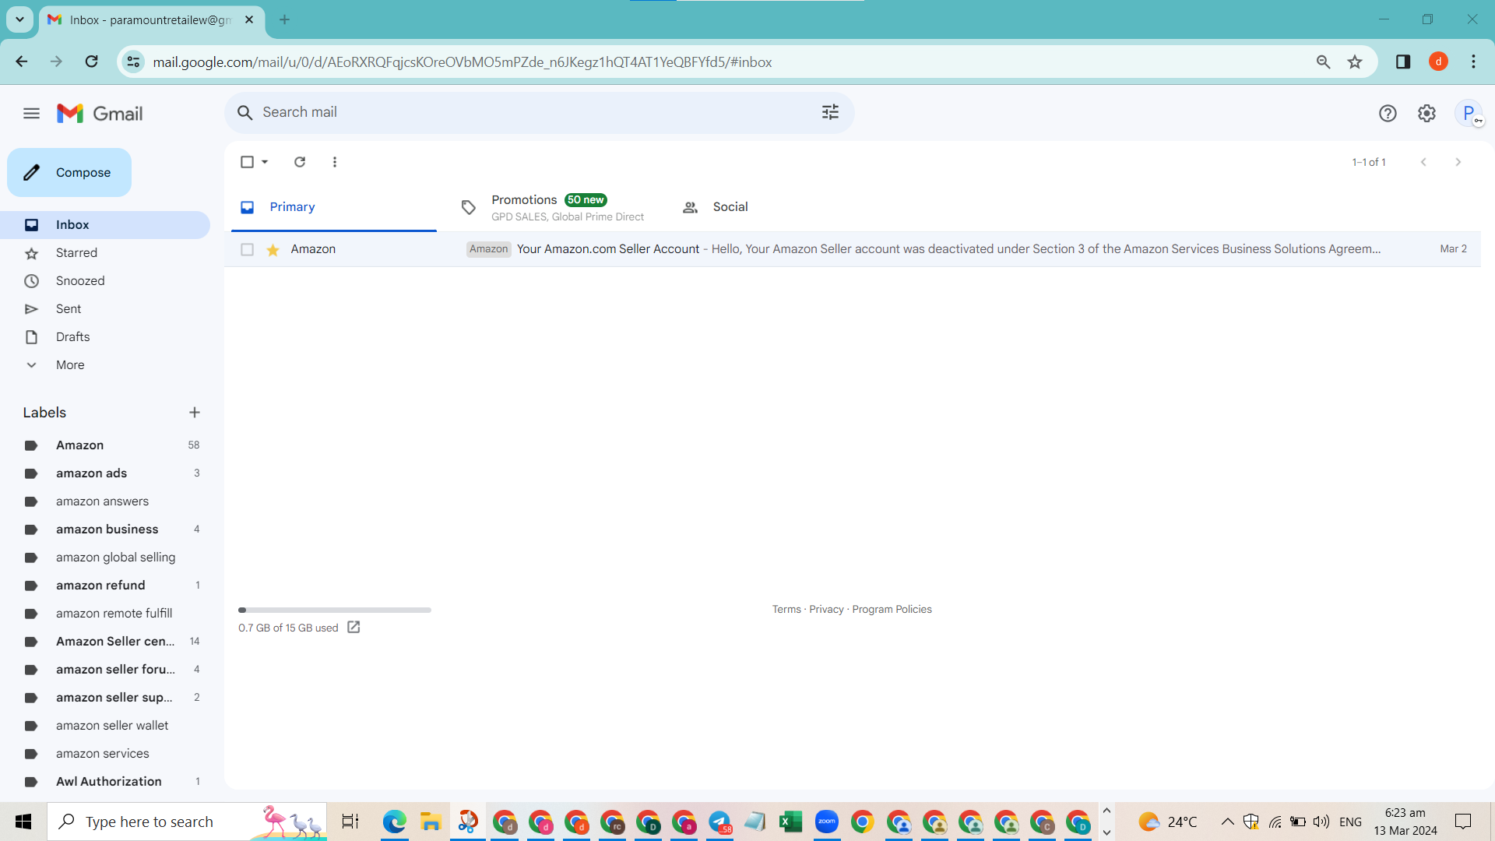
Task: Open the amazon seller wallet label
Action: [x=105, y=726]
